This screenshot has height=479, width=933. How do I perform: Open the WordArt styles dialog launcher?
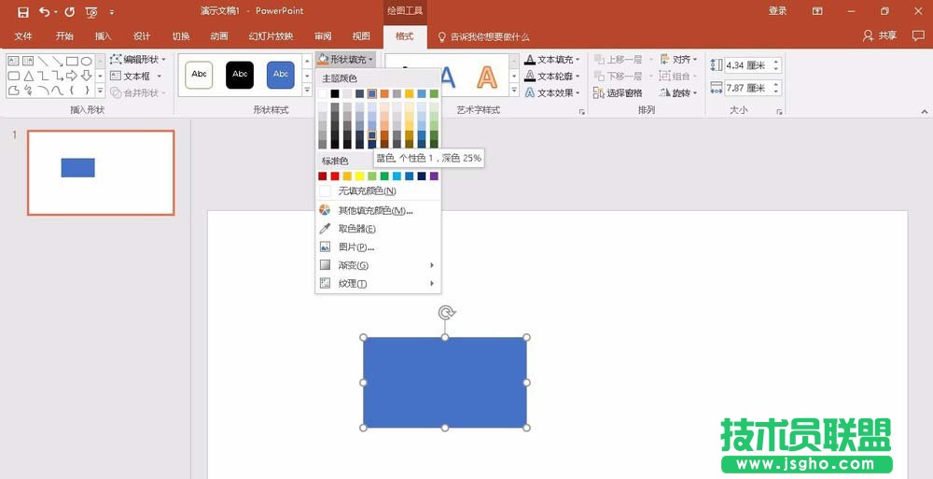tap(582, 112)
